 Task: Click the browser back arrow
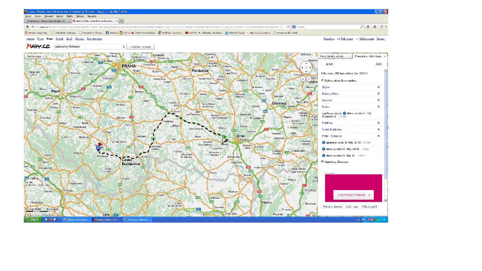point(28,27)
